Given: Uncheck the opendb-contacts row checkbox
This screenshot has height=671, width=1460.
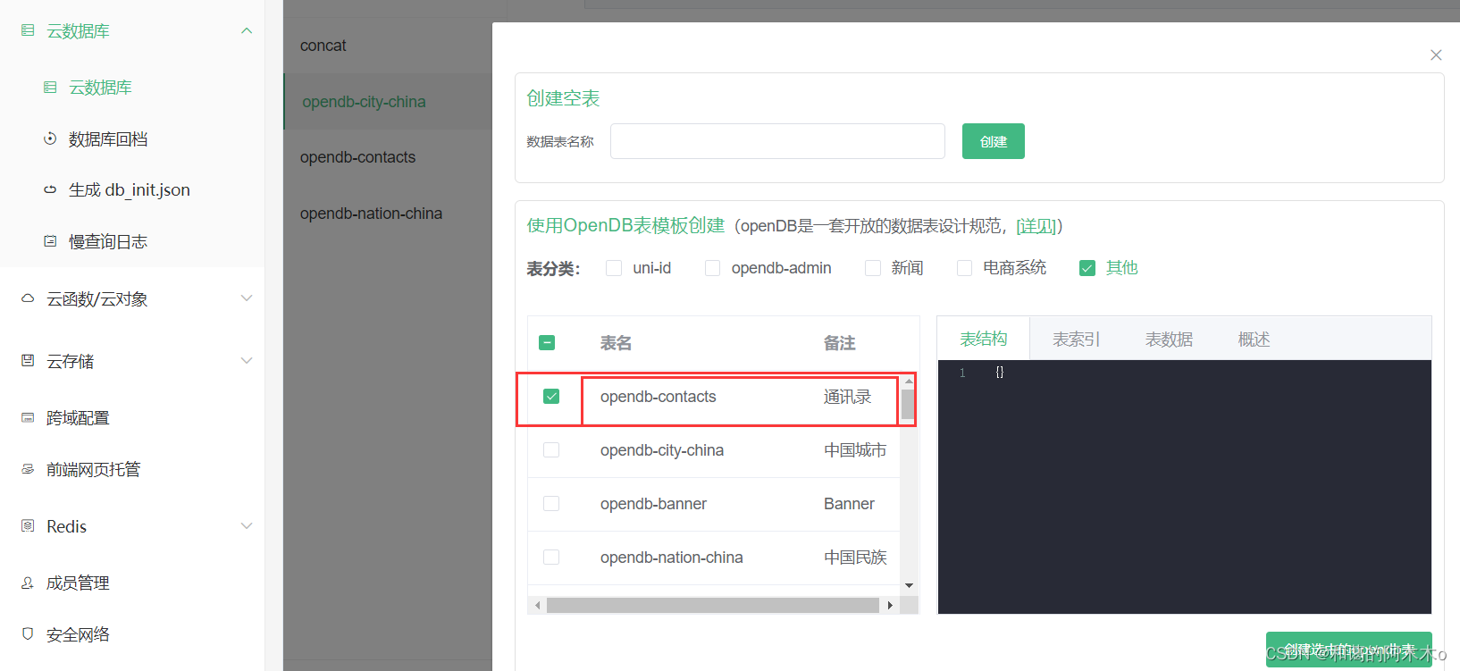Looking at the screenshot, I should pos(551,396).
